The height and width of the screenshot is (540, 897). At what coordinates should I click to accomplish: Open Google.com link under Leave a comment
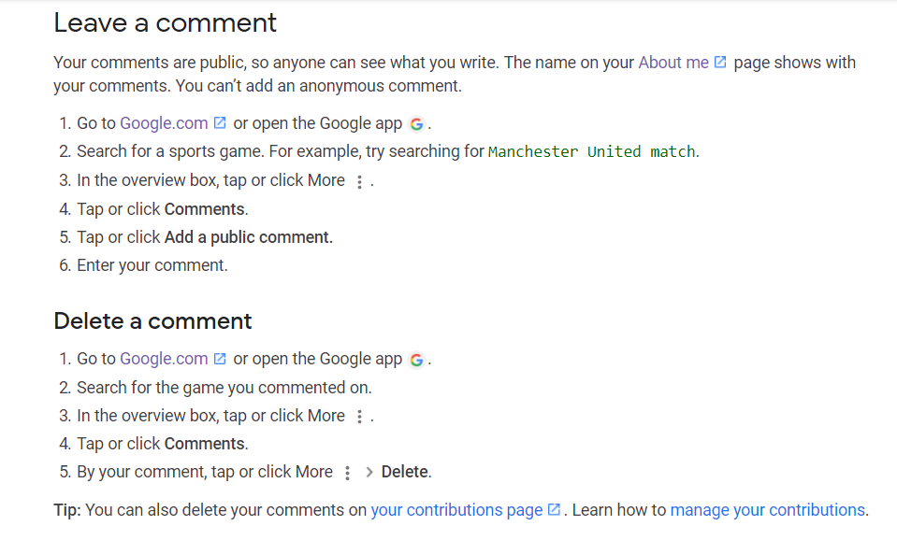164,123
